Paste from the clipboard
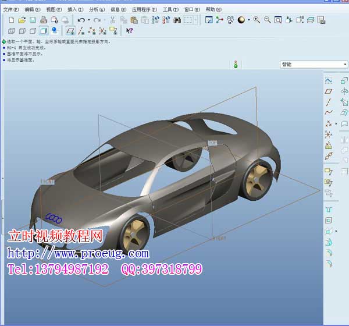The width and height of the screenshot is (349, 326). pyautogui.click(x=134, y=20)
